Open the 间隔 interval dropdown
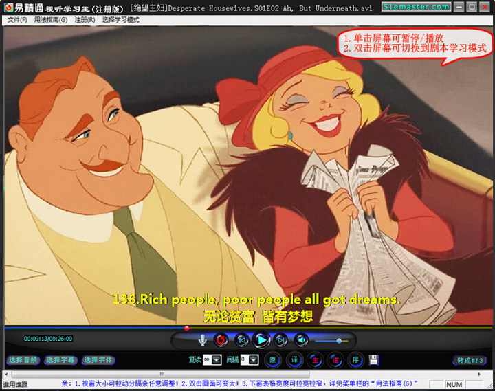 click(x=254, y=360)
